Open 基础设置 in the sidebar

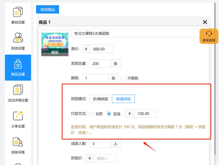[18, 15]
